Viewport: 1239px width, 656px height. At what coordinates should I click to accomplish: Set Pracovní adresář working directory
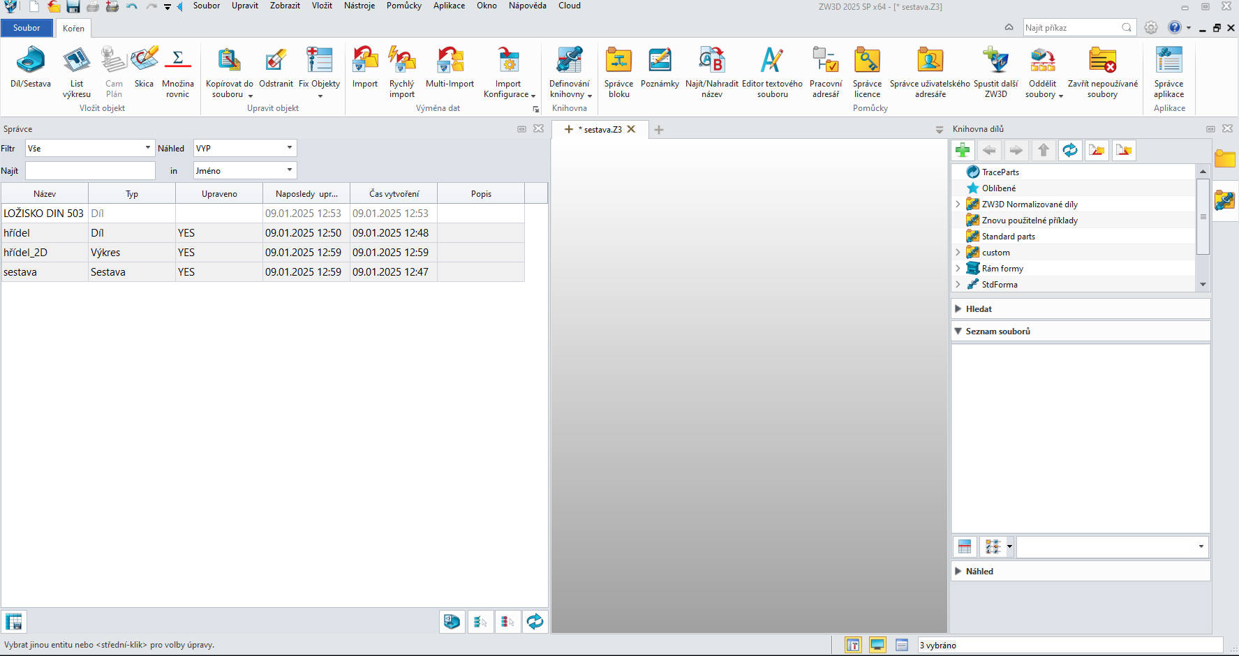click(826, 72)
